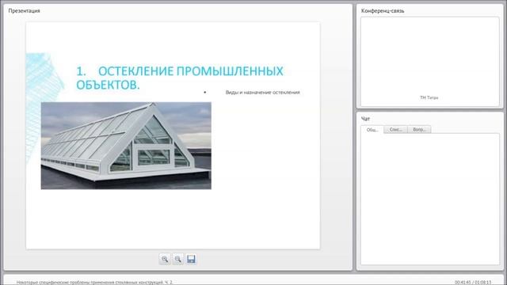Viewport: 507px width, 285px height.
Task: Click the 'Презентация' panel heading
Action: pos(25,10)
